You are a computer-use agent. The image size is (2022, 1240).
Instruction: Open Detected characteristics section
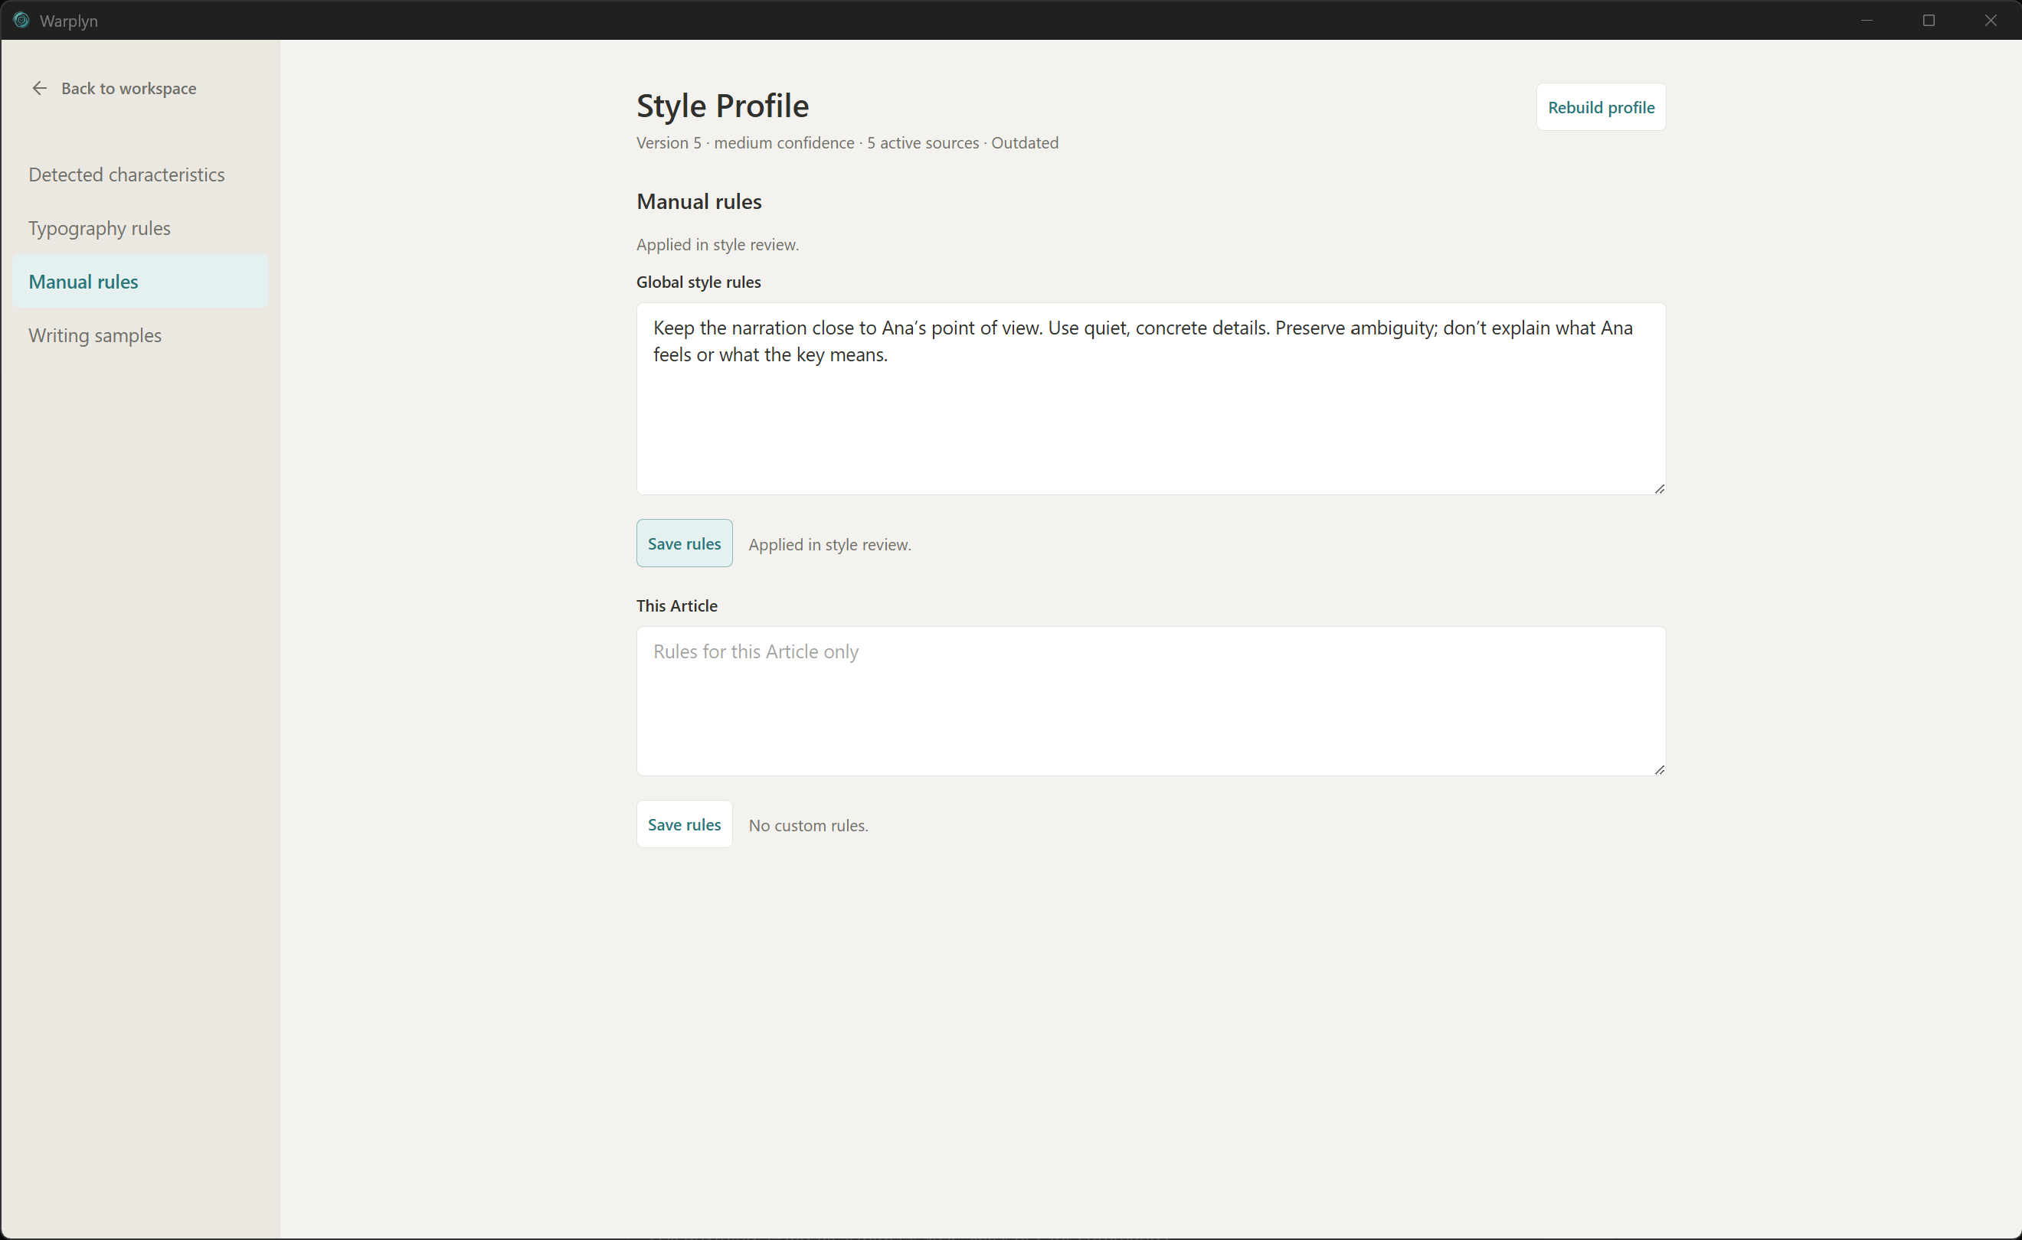tap(140, 175)
